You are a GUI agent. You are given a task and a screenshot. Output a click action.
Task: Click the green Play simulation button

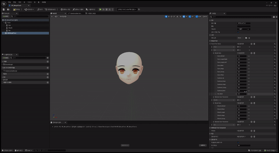click(x=100, y=9)
